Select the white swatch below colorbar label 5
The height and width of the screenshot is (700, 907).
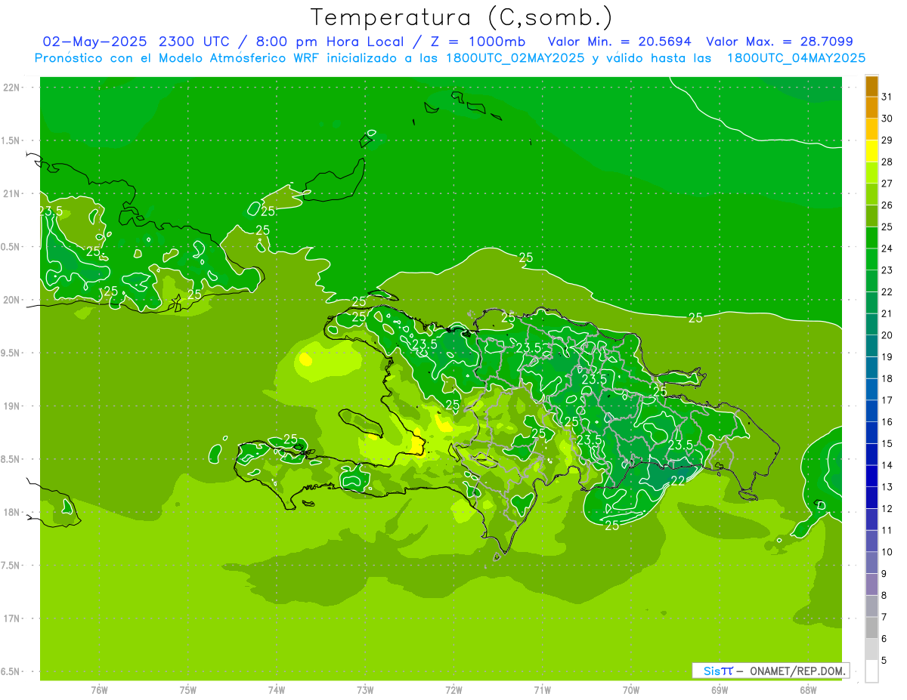871,671
